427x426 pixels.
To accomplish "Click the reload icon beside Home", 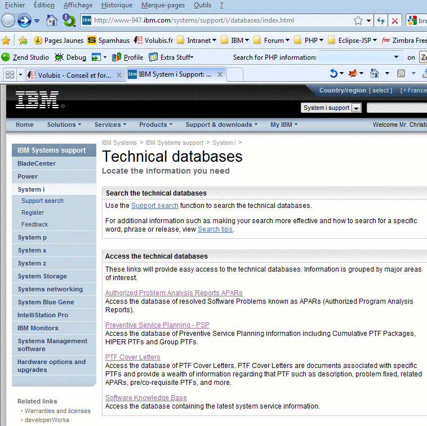I will click(x=69, y=20).
